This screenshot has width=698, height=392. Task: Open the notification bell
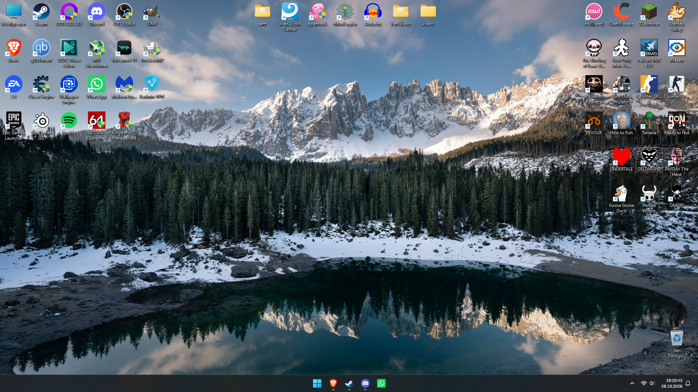[x=688, y=383]
